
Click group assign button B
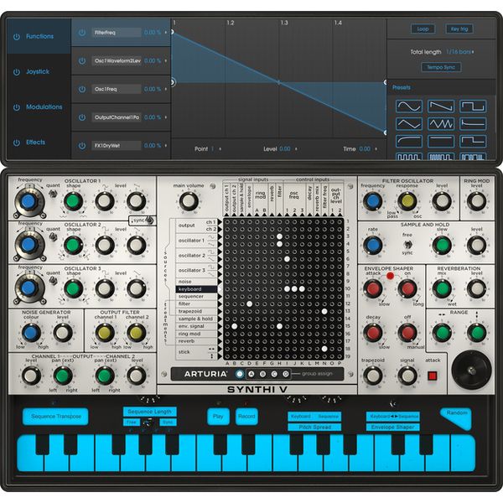click(x=262, y=374)
